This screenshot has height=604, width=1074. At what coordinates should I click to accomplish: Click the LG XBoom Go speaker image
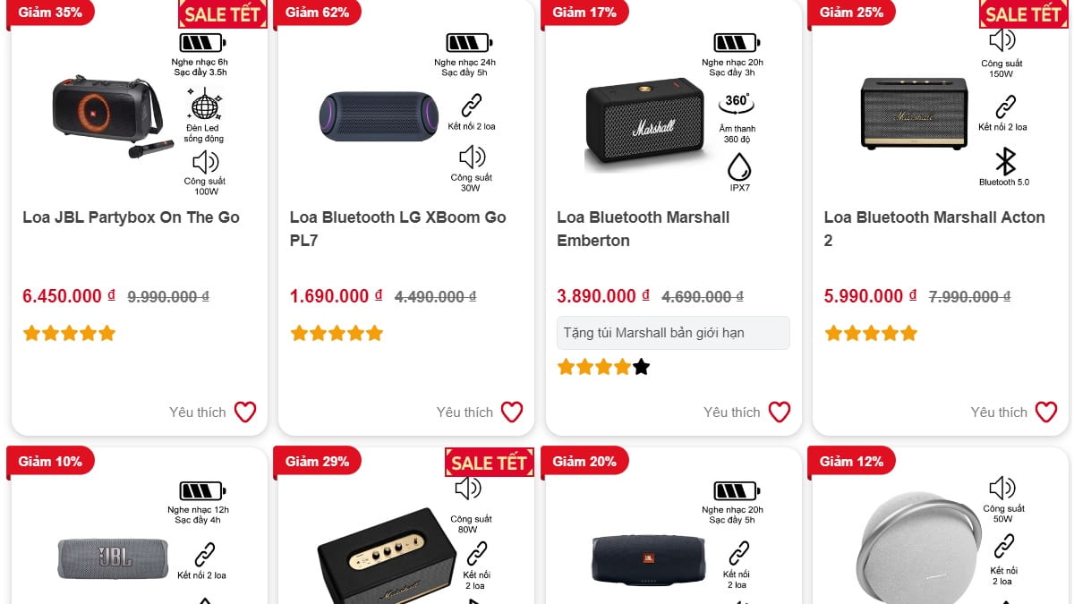pyautogui.click(x=379, y=116)
